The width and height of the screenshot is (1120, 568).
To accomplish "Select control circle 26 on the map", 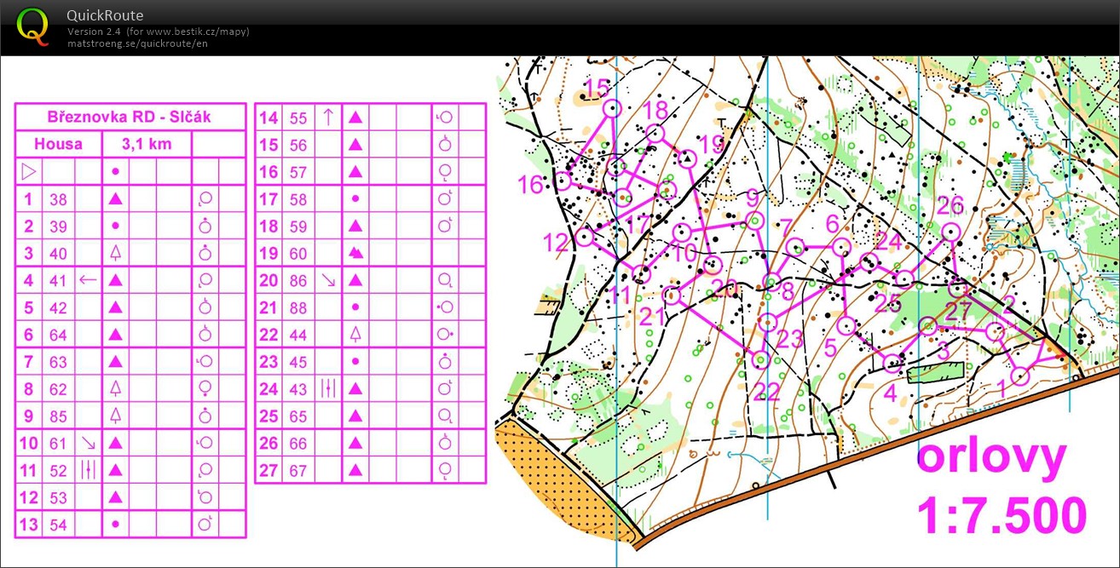I will 950,232.
